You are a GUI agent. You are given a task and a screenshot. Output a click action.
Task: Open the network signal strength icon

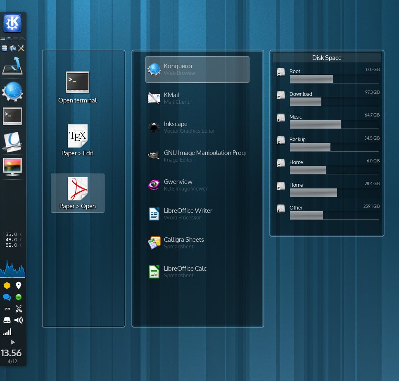(7, 332)
